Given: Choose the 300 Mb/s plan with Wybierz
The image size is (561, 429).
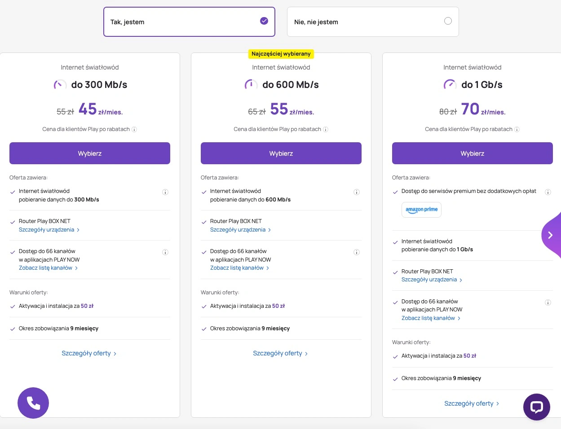Looking at the screenshot, I should click(90, 153).
